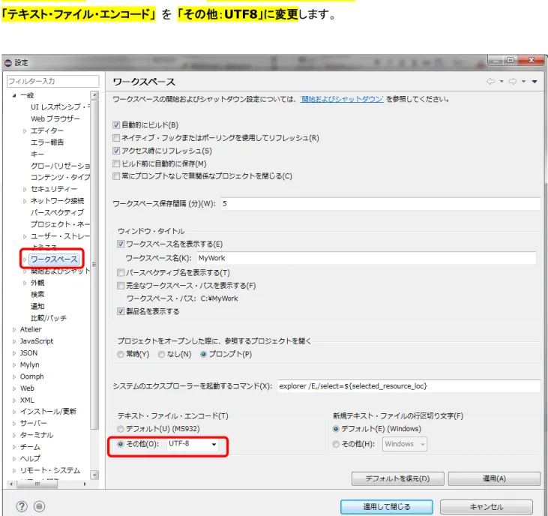The height and width of the screenshot is (516, 548).
Task: Enable ビルド前に自動的に保存(M) checkbox
Action: [116, 163]
